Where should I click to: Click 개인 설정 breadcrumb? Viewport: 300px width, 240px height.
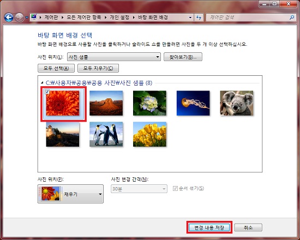[119, 17]
